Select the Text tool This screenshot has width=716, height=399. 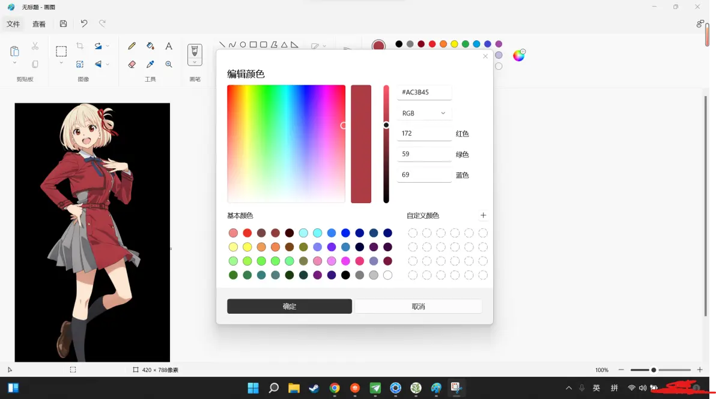pos(169,46)
